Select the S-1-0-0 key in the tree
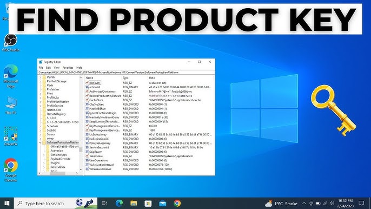This screenshot has width=371, height=209. pos(51,118)
